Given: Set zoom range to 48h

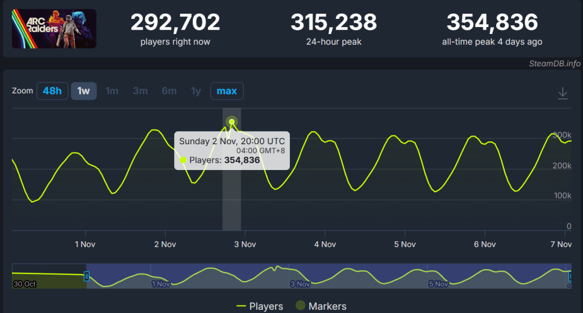Looking at the screenshot, I should (x=52, y=91).
